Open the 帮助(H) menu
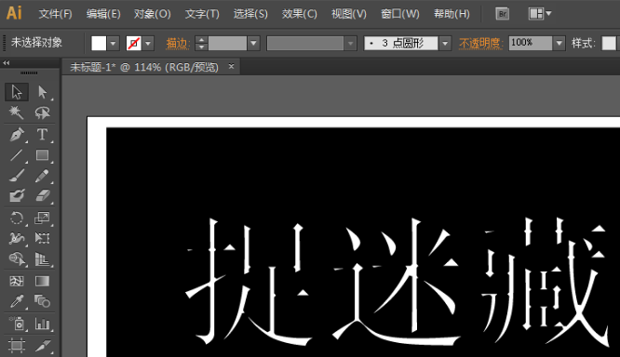Screen dimensions: 620x357 pos(452,14)
